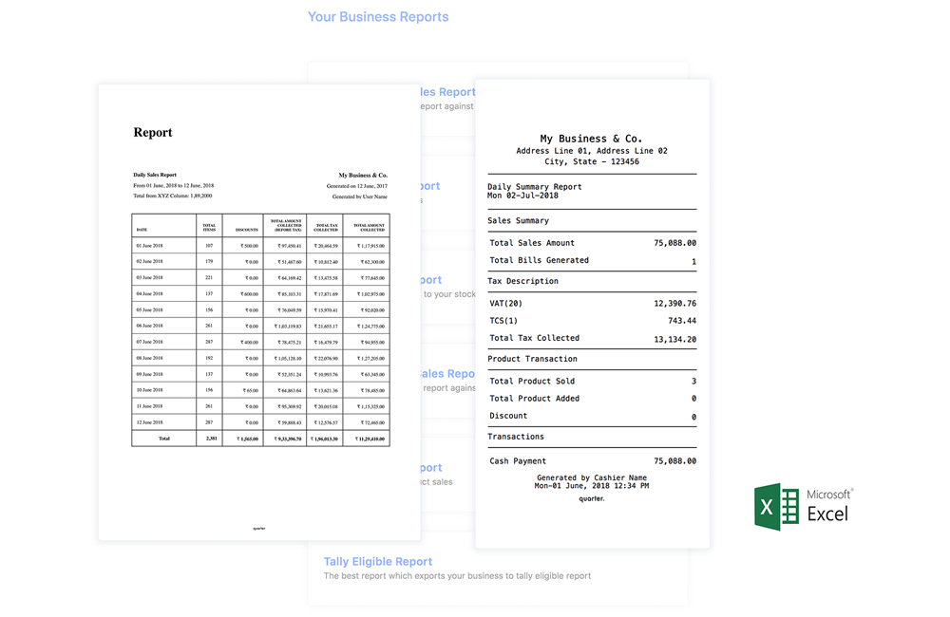Click the VAT(20) tax line
Screen dimensions: 950x617
(505, 304)
